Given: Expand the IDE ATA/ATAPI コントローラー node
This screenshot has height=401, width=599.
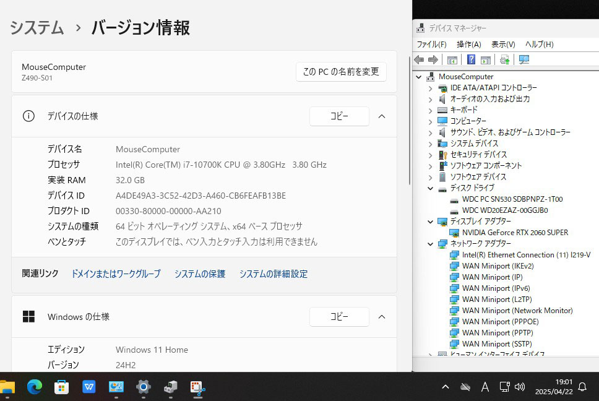Looking at the screenshot, I should point(431,88).
